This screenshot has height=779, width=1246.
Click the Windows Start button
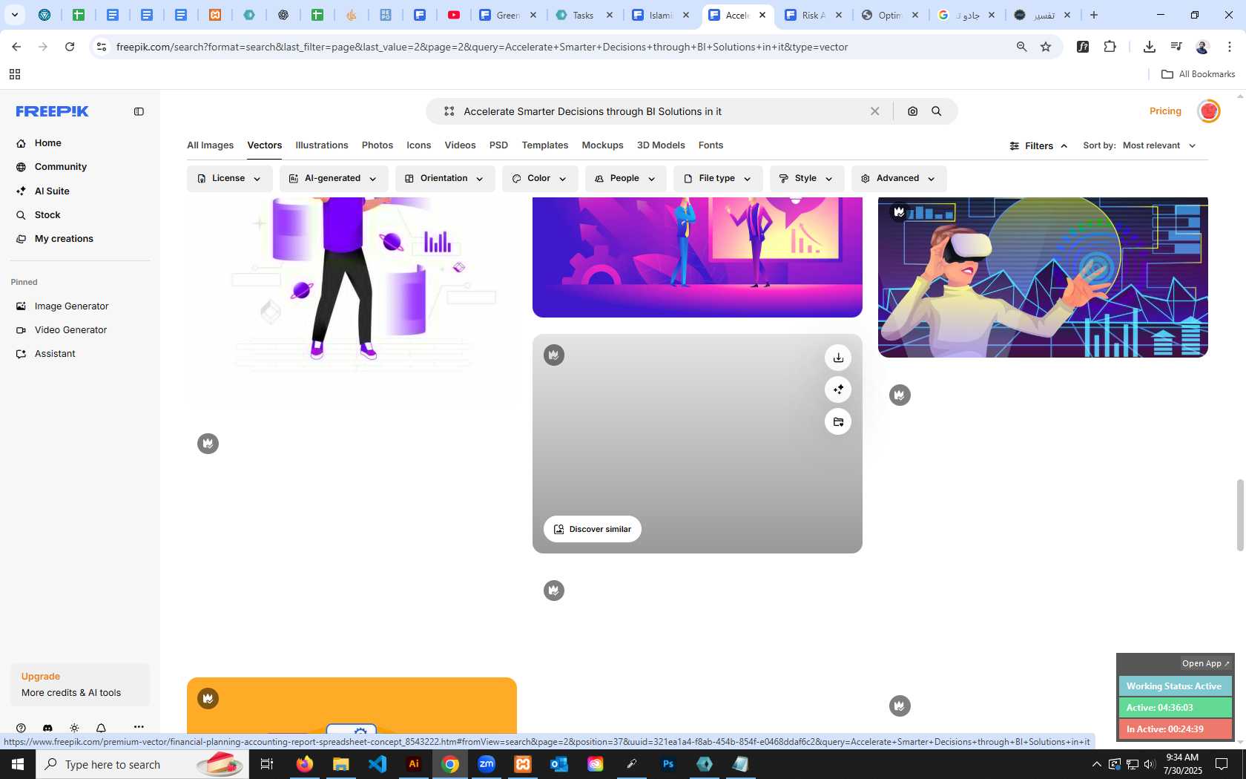tap(18, 764)
